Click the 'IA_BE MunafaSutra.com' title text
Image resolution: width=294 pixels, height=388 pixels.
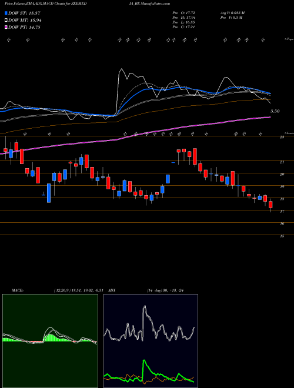tap(150, 4)
